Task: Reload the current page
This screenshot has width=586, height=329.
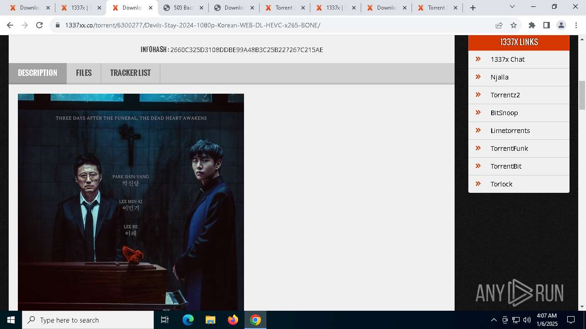Action: (39, 25)
